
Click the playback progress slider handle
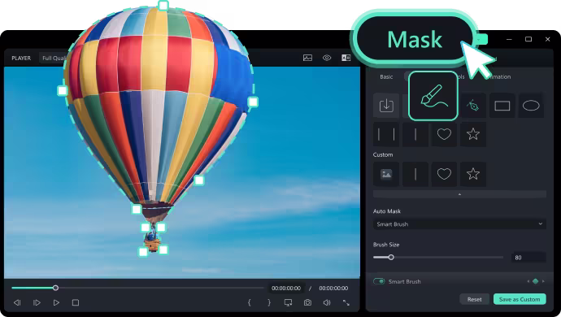point(55,288)
